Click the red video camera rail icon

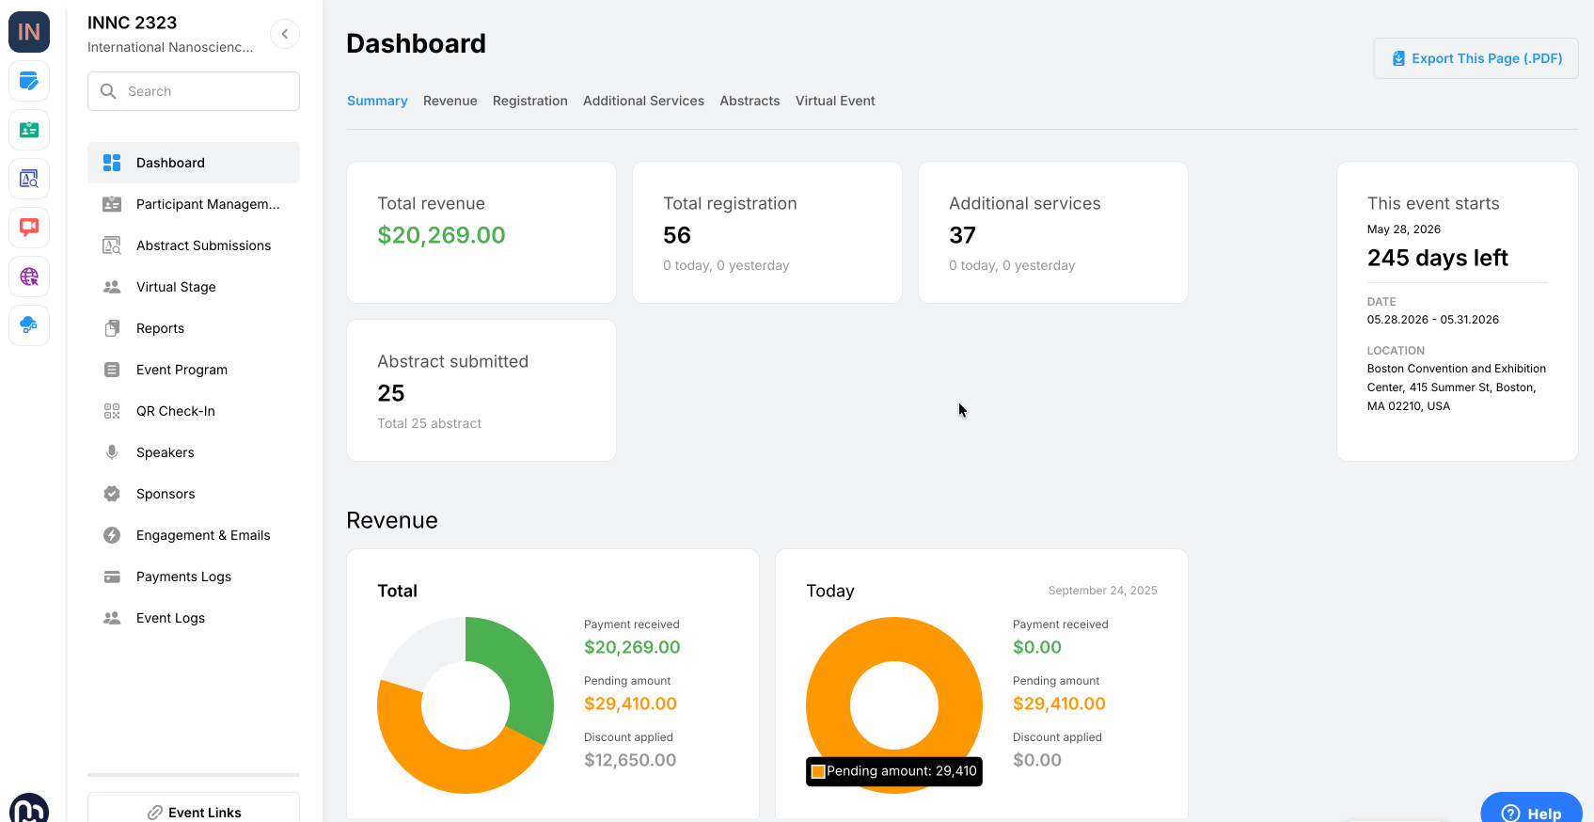tap(29, 228)
